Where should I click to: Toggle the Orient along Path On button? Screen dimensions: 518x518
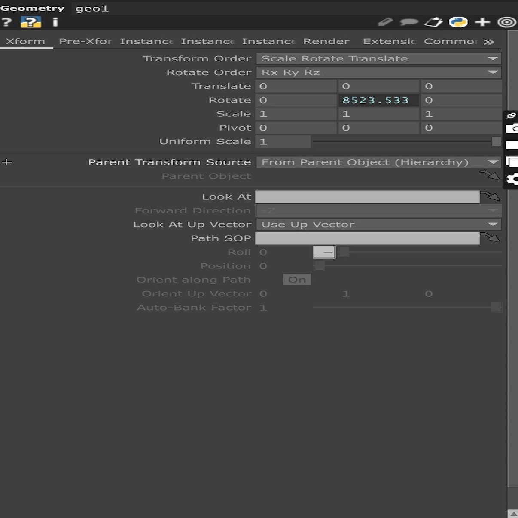pyautogui.click(x=297, y=280)
